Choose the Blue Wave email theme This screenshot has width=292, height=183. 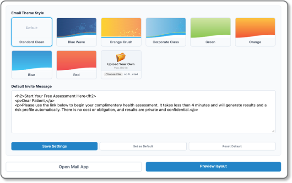[x=76, y=32]
